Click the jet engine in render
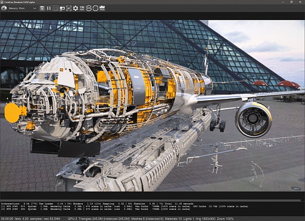The height and width of the screenshot is (221, 305). [254, 120]
